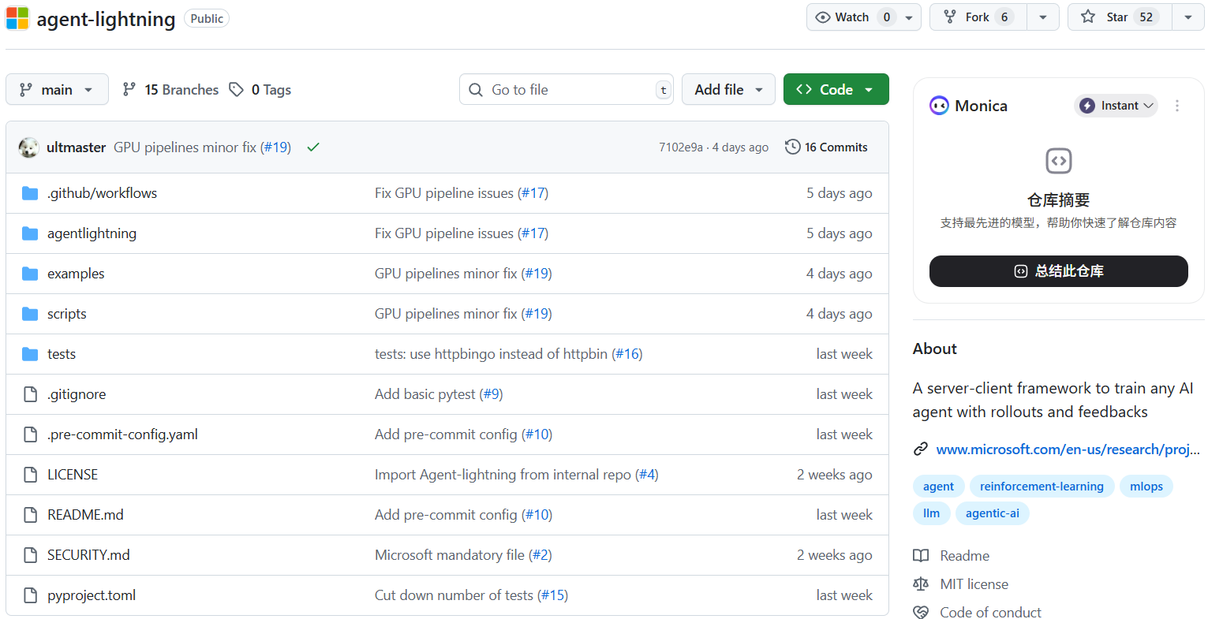Star the agent-lightning repository

1120,17
